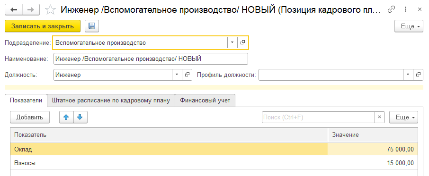Copy link using chain icon
Image resolution: width=429 pixels, height=176 pixels.
392,10
